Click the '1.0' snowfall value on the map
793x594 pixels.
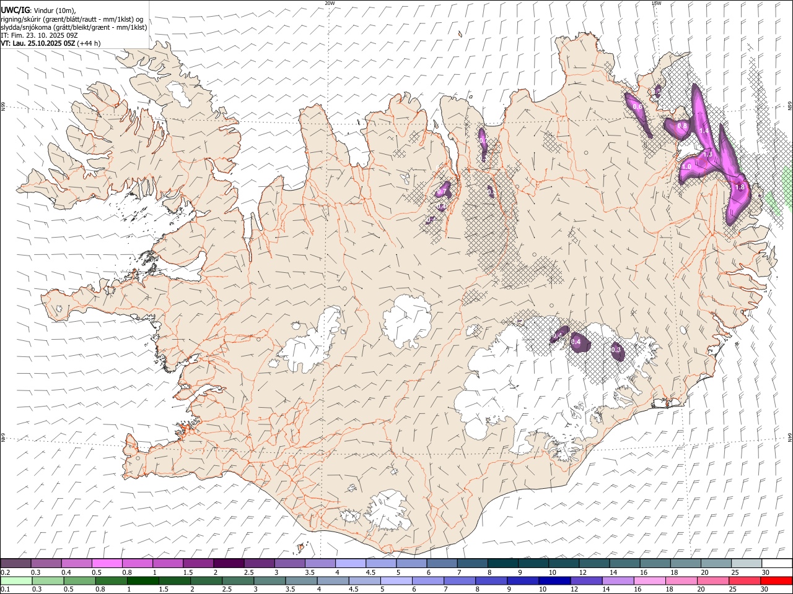(686, 166)
